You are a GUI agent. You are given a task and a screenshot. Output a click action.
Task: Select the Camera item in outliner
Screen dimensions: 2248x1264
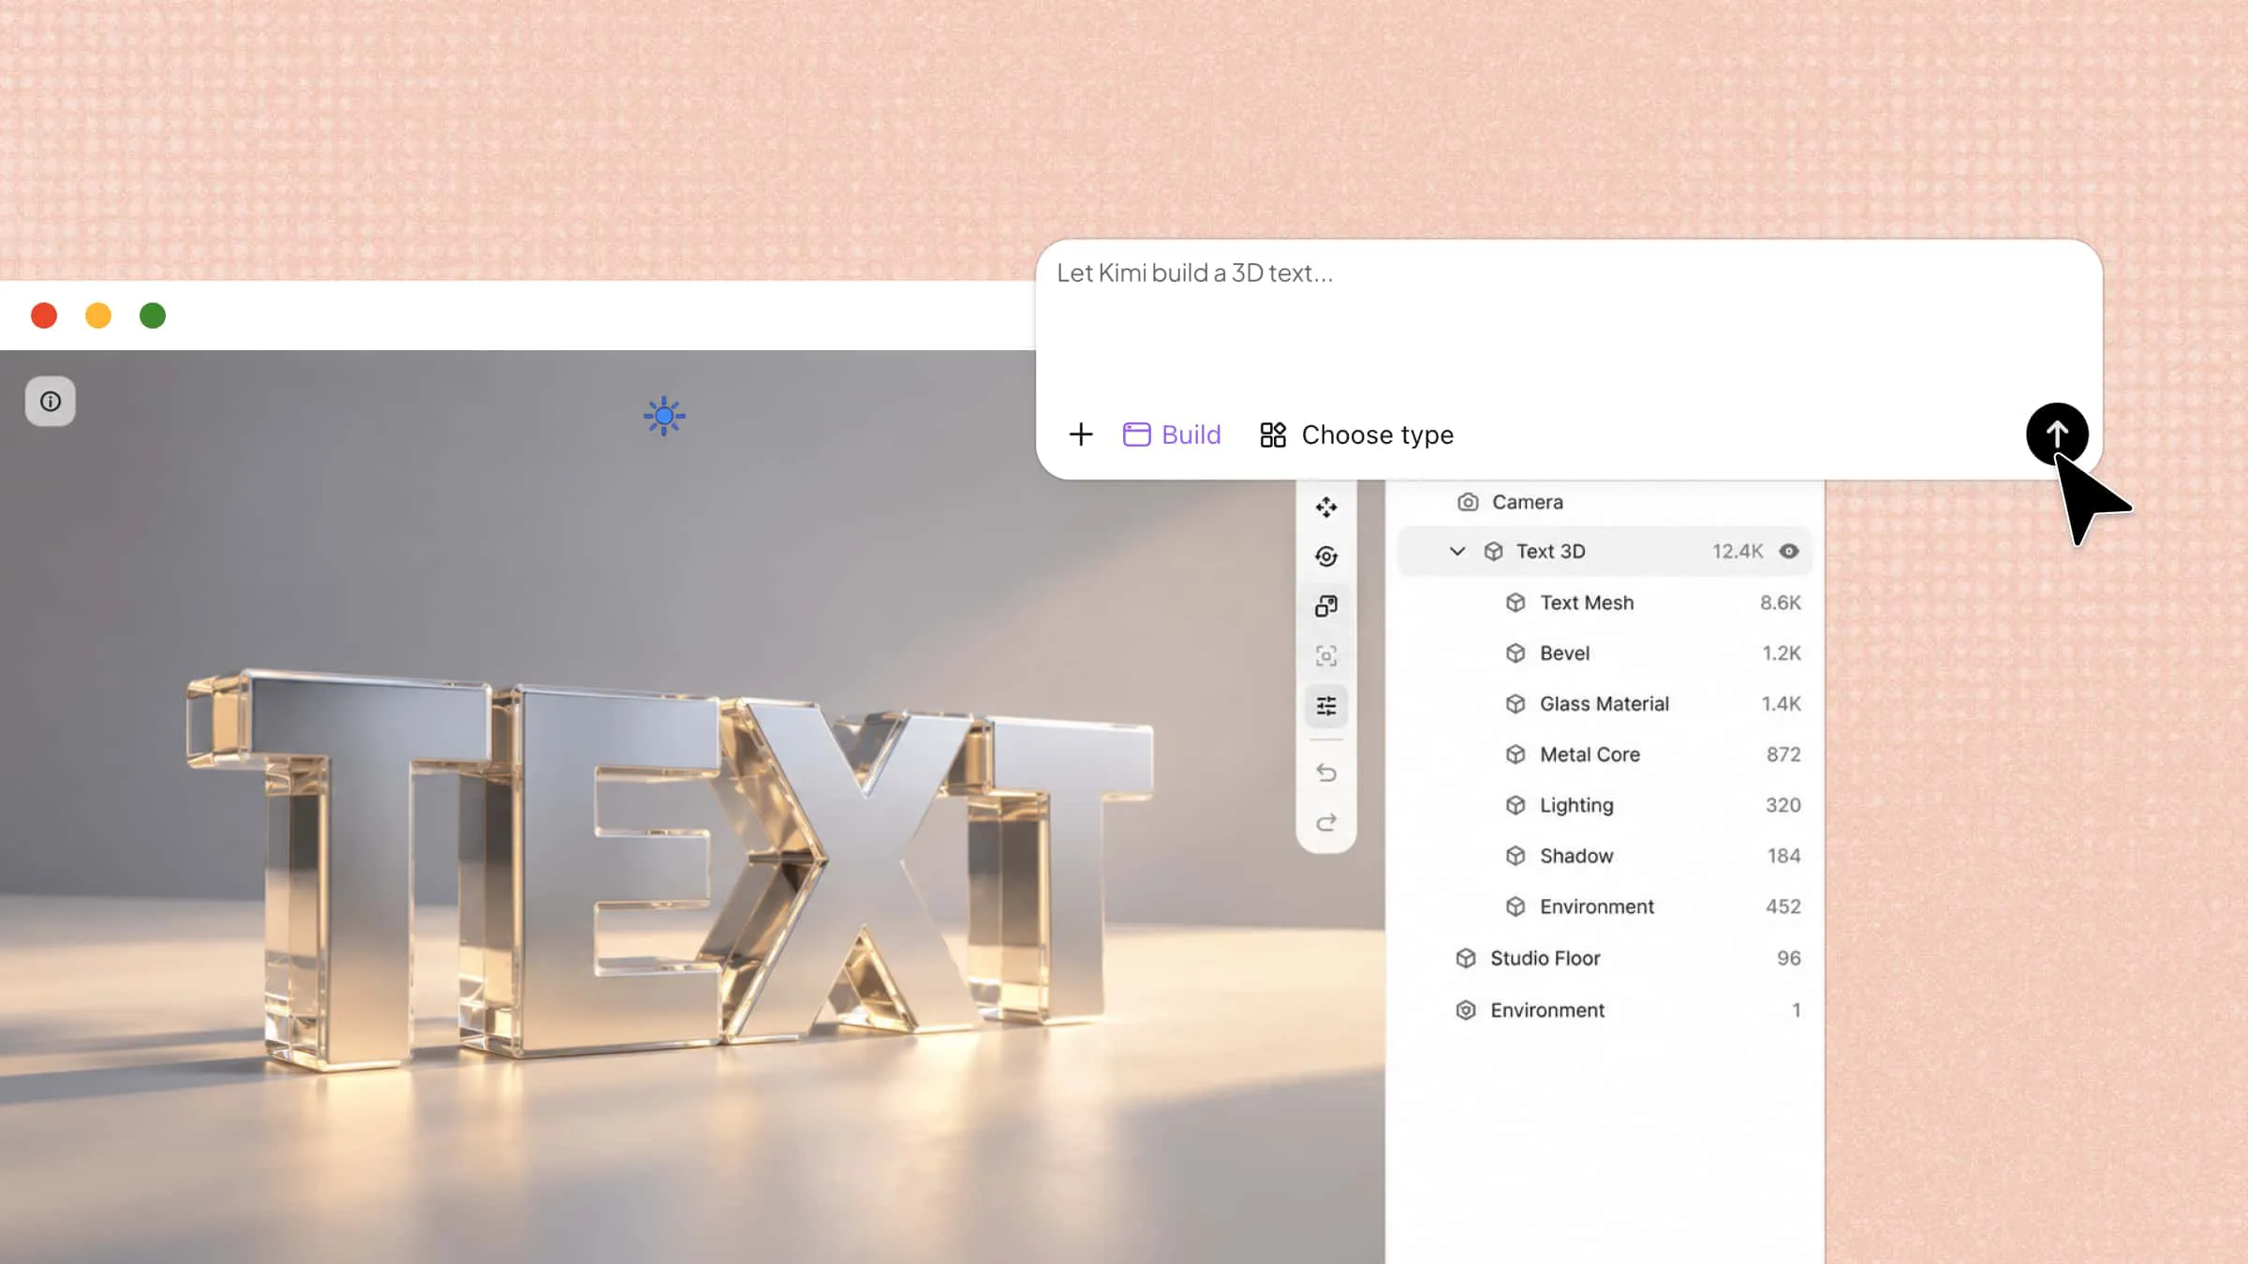[x=1605, y=503]
